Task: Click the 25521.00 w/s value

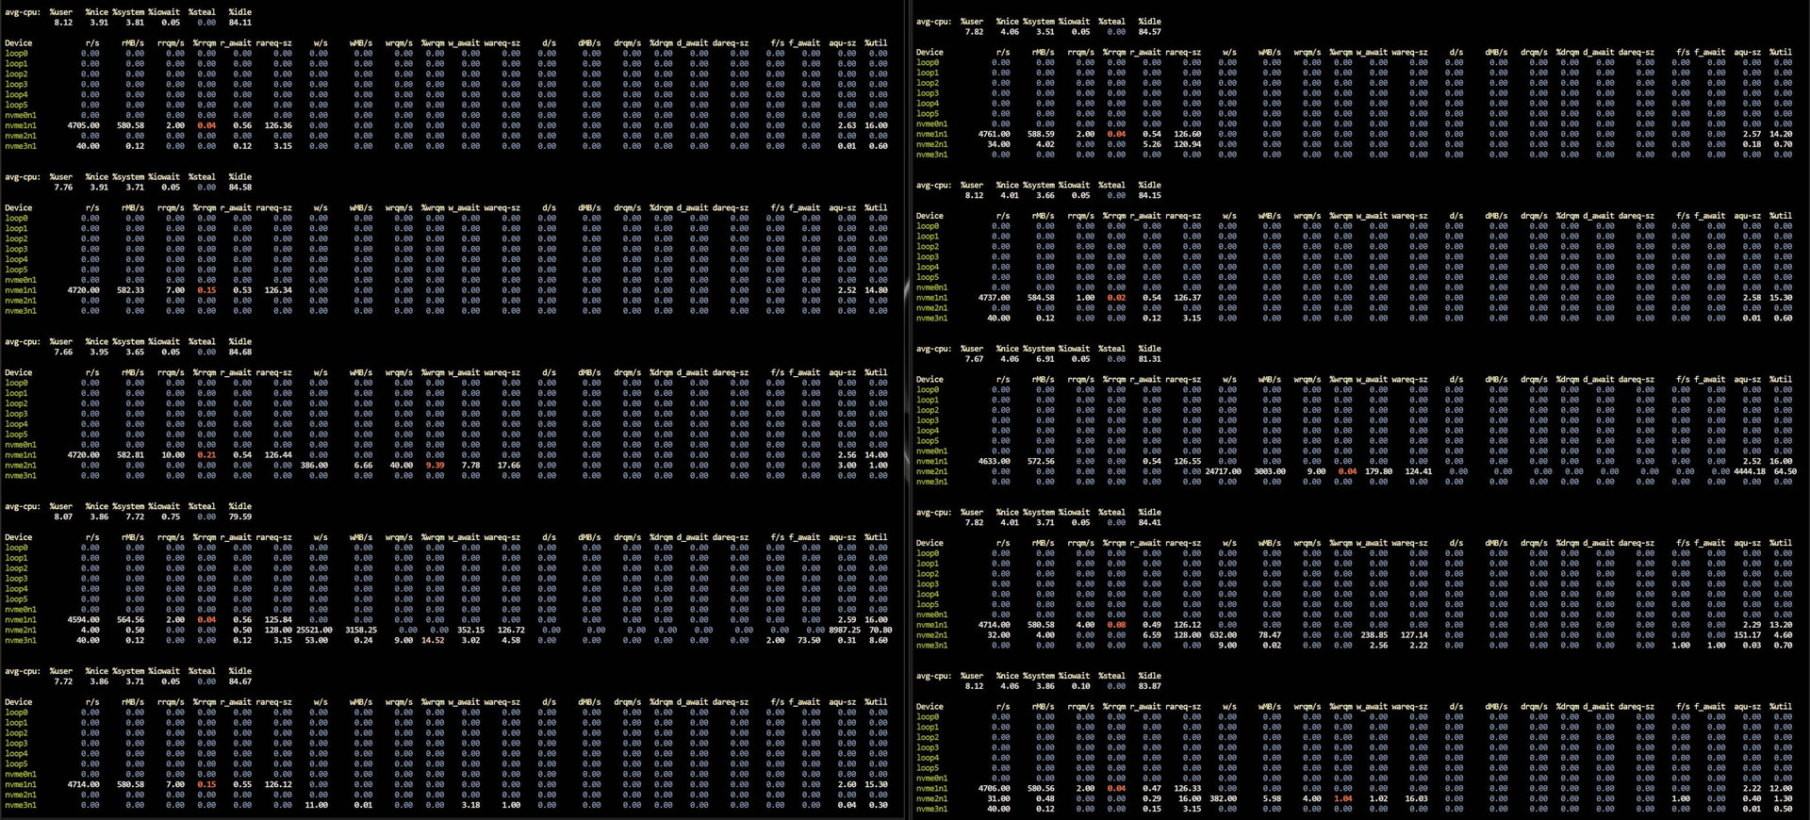Action: (314, 631)
